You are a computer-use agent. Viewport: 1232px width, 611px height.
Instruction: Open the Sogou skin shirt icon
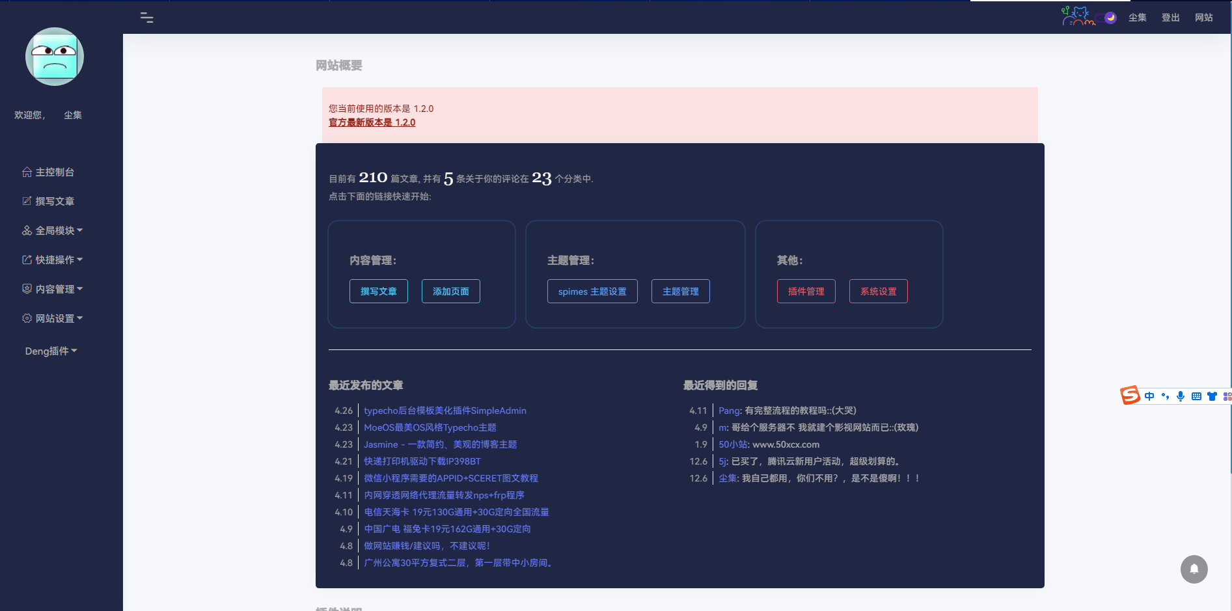(1212, 396)
